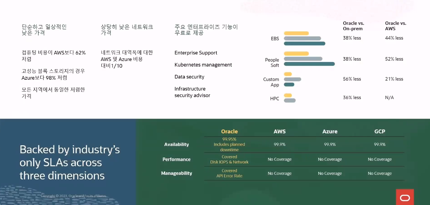Click Azure 'No Coverage' in Performance row
Screen dimensions: 430x205
click(330, 159)
